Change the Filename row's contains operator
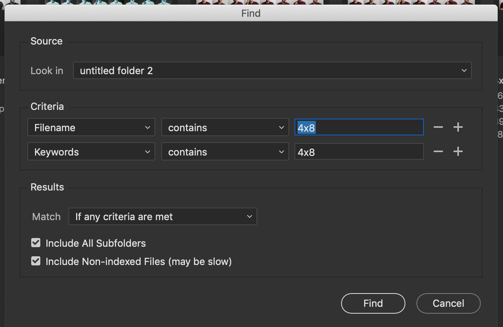 click(225, 128)
